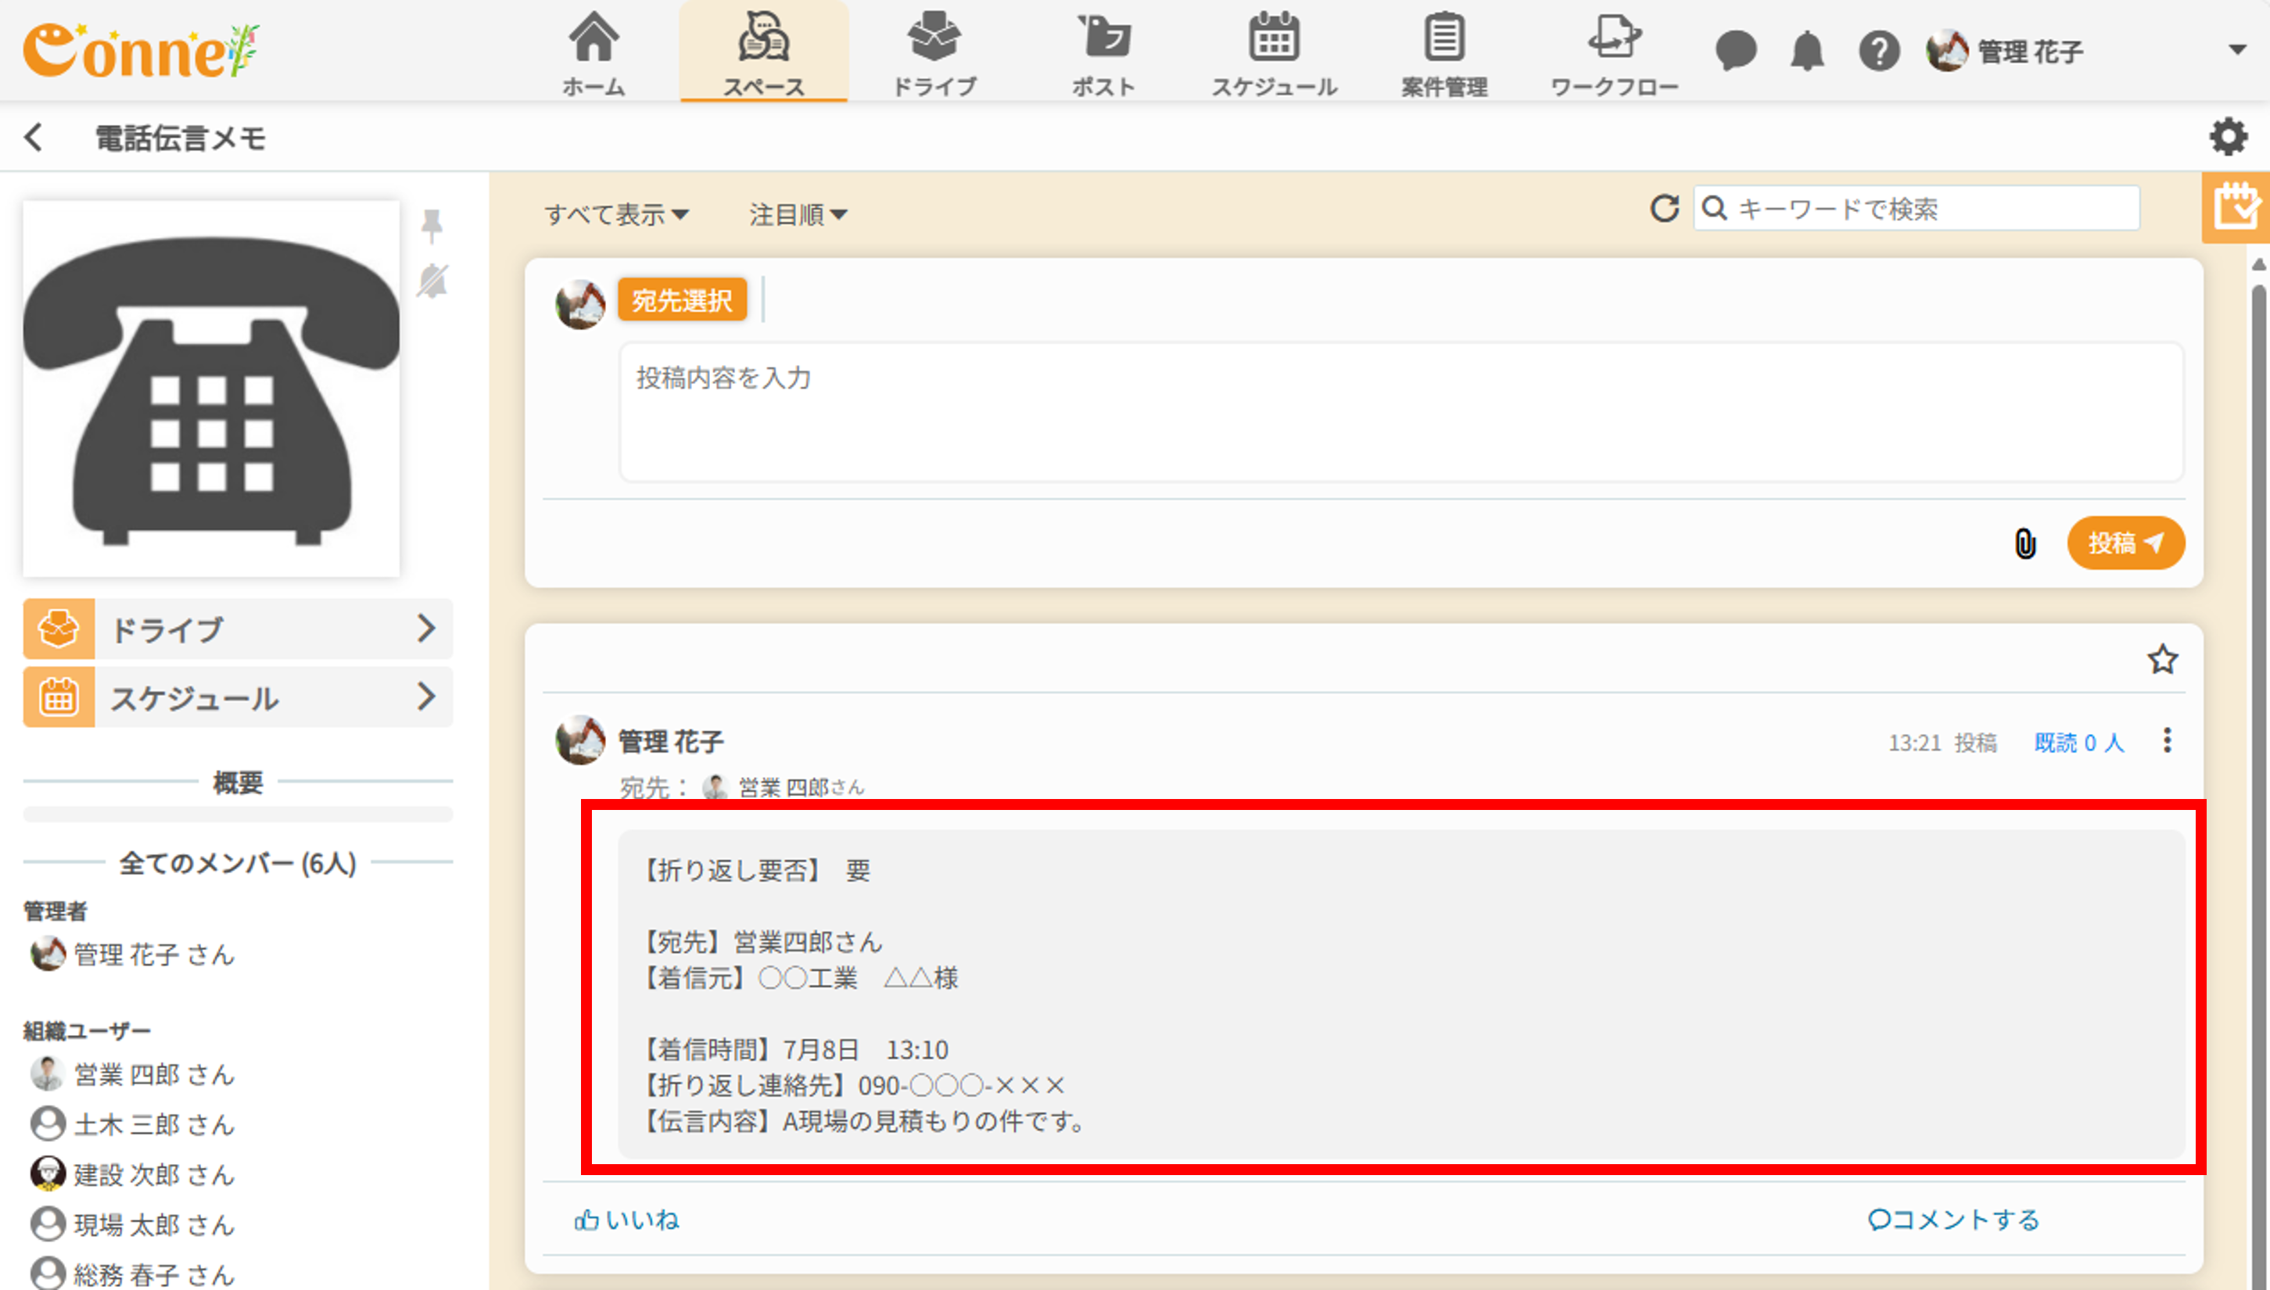Click the 投稿内容を入力 text area

tap(1400, 412)
